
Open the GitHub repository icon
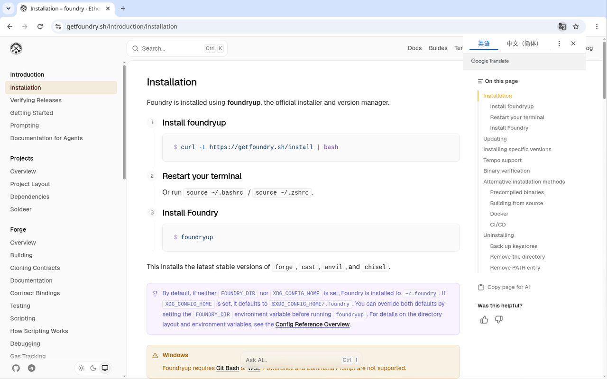tap(16, 368)
